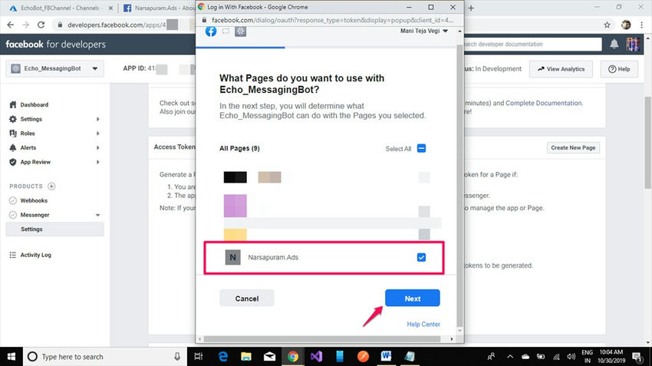Open the Windows Start menu
The width and height of the screenshot is (652, 366).
(x=12, y=357)
